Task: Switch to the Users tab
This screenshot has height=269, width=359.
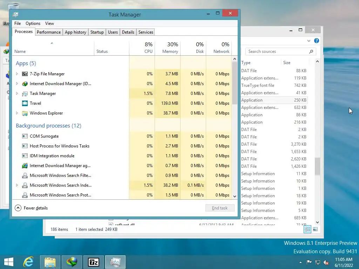Action: coord(113,32)
